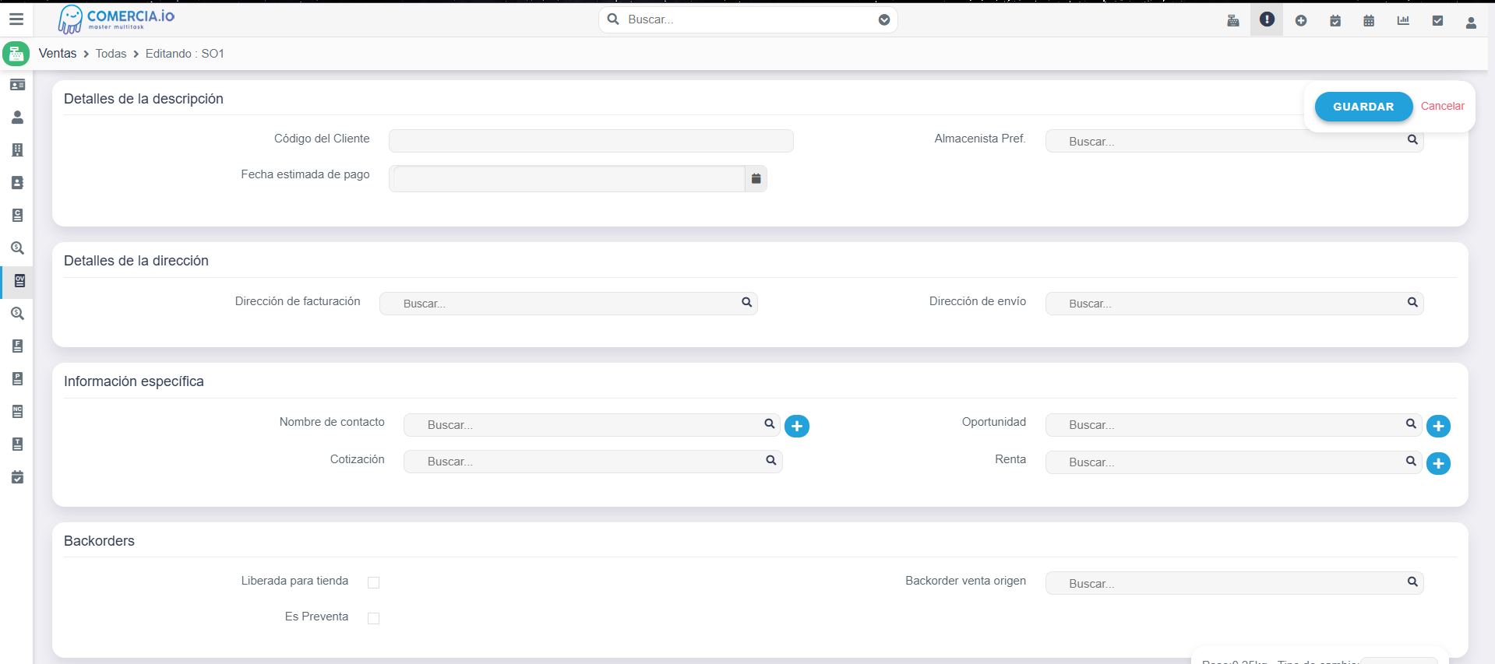Open Nombre de contacto lookup magnifier
The width and height of the screenshot is (1495, 664).
click(769, 423)
